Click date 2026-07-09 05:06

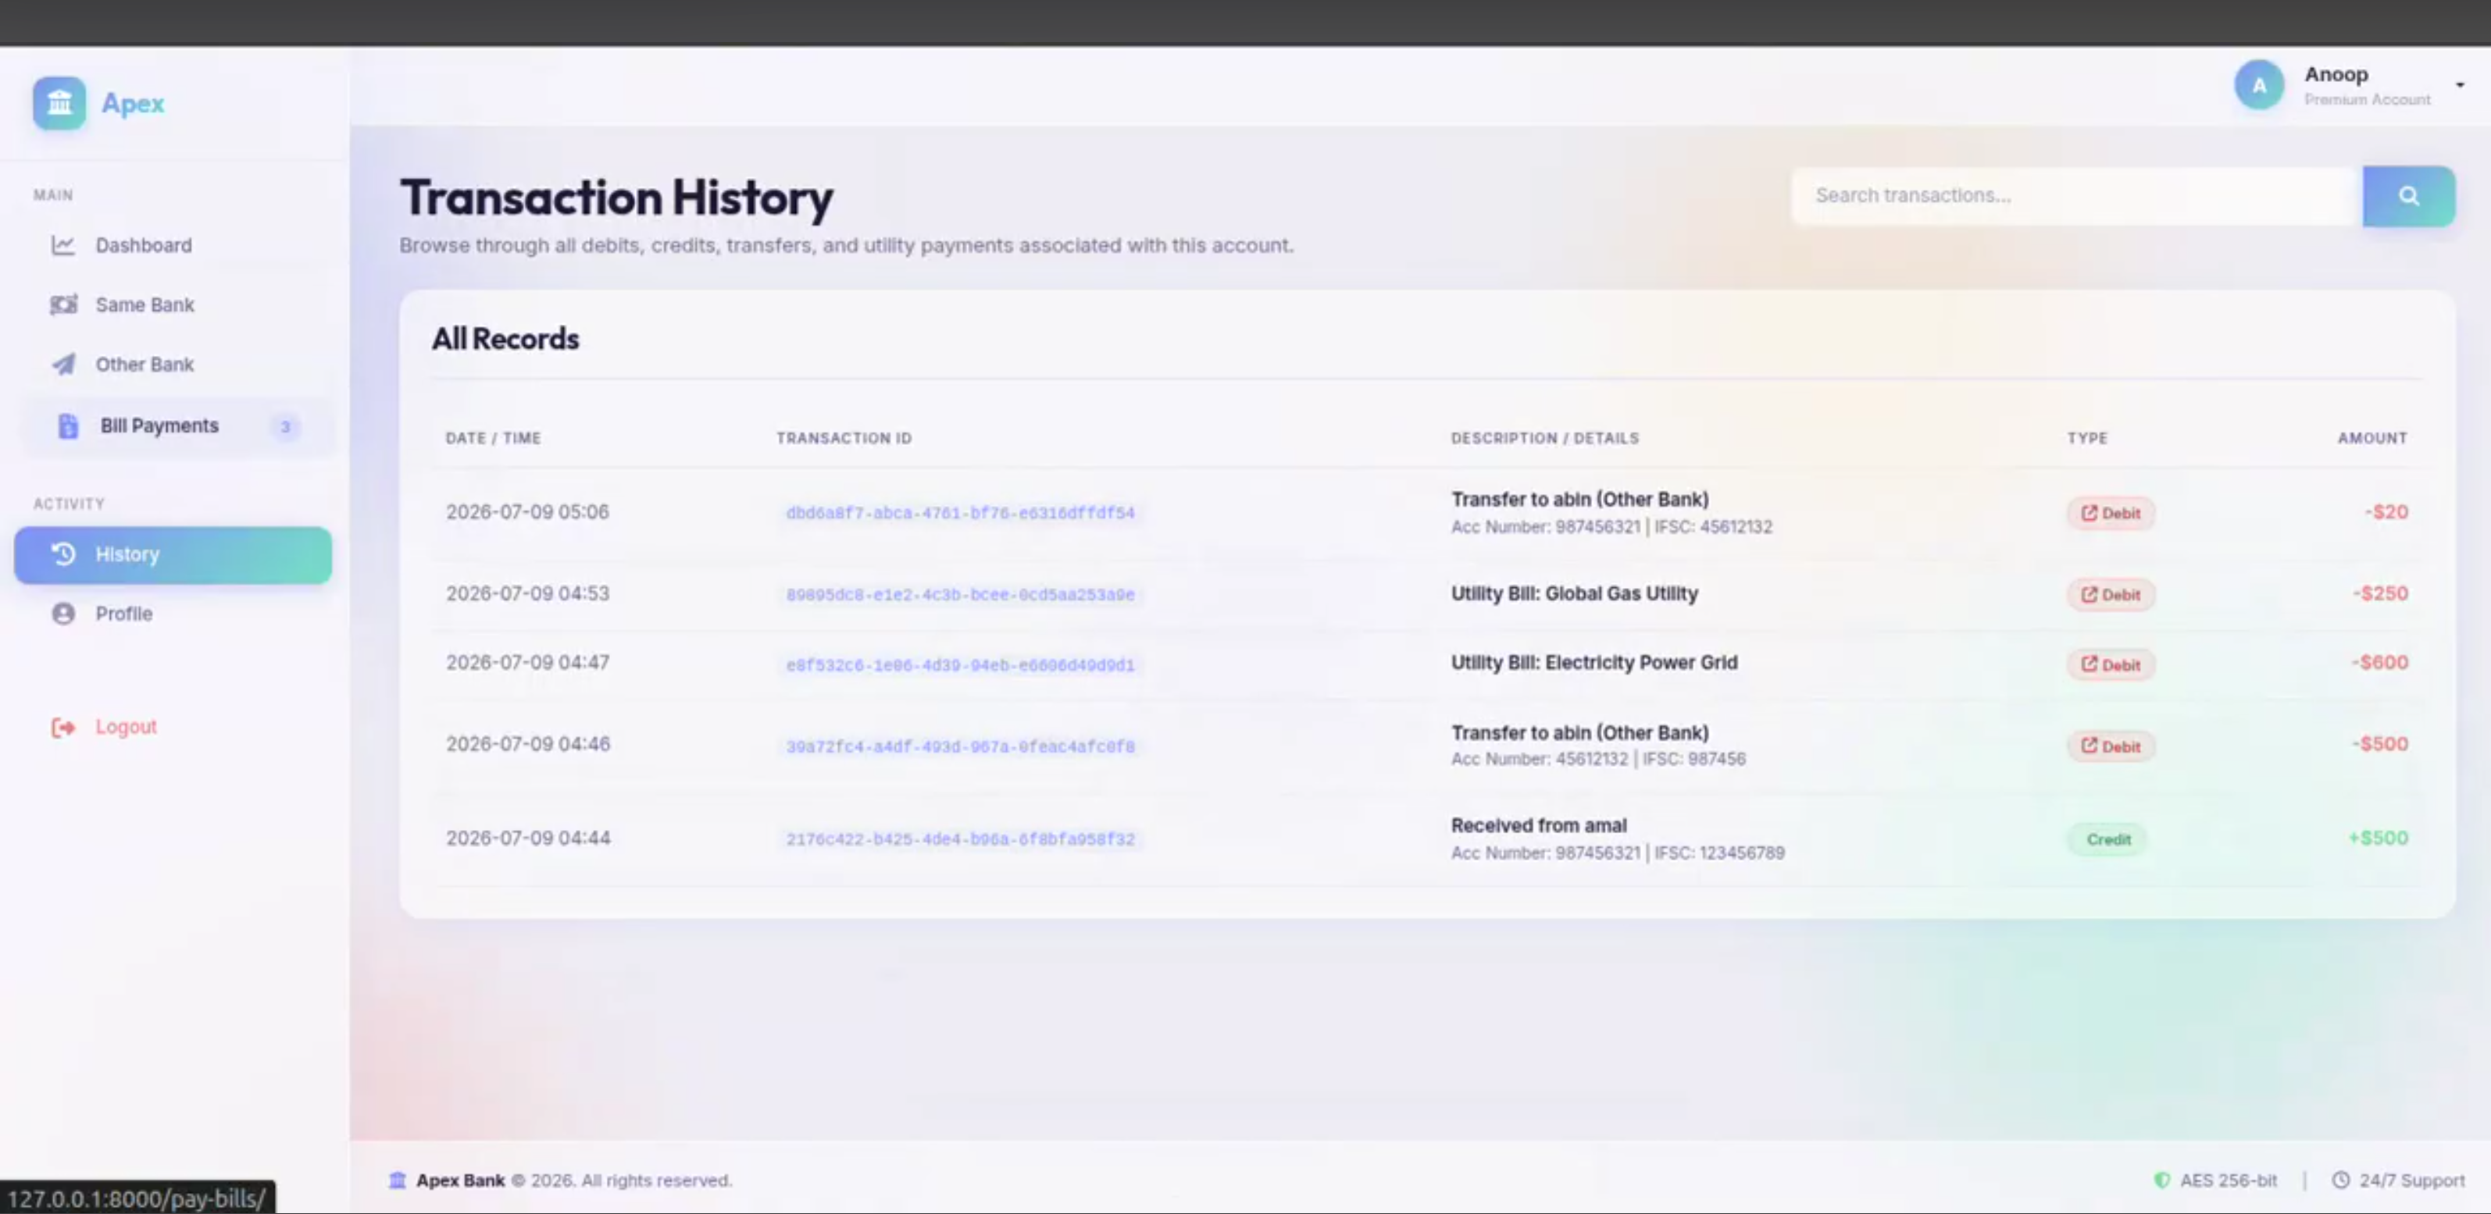[x=527, y=512]
